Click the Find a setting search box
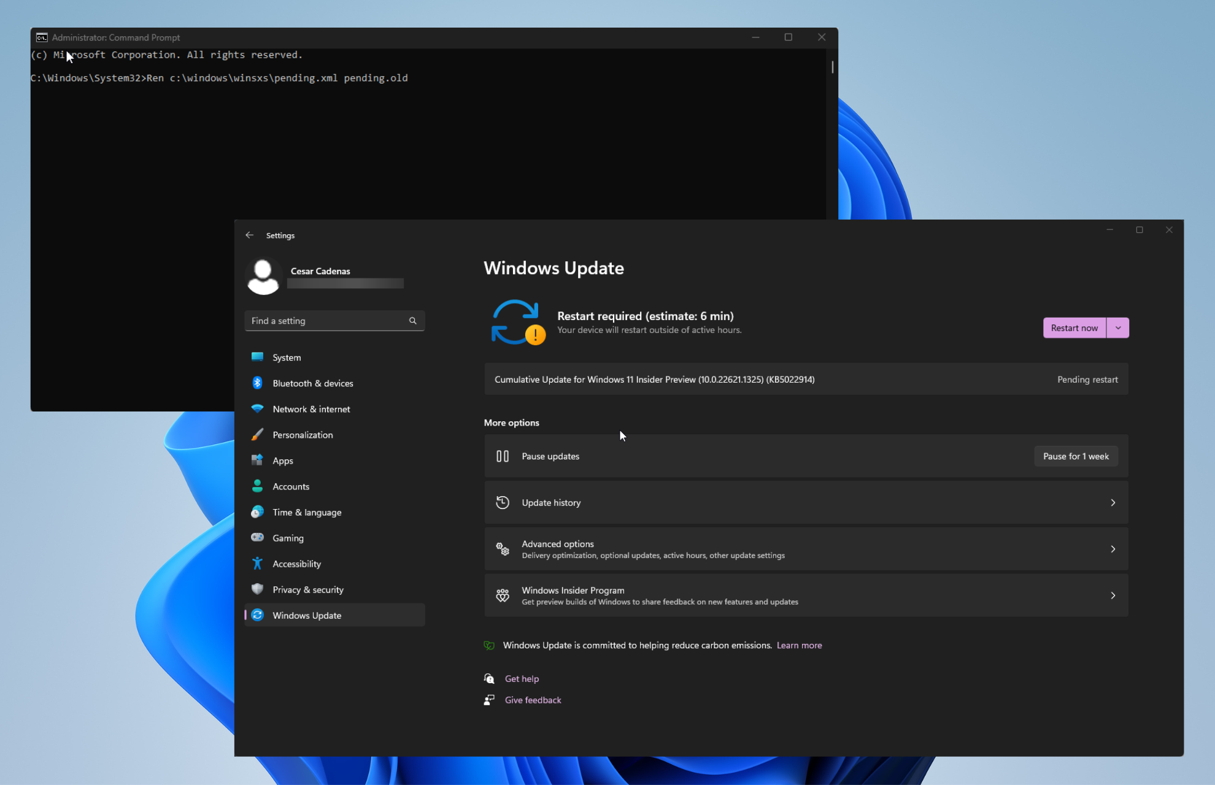This screenshot has height=785, width=1215. (334, 321)
